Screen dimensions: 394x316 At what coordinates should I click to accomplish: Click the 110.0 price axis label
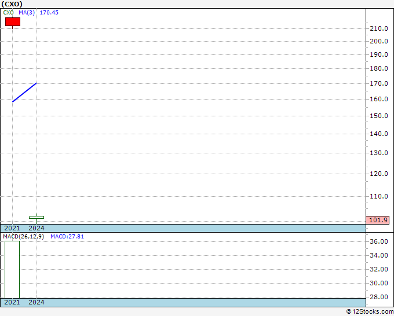[379, 196]
